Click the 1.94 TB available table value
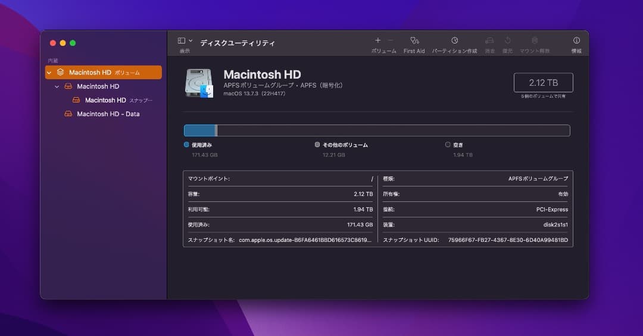This screenshot has width=643, height=336. tap(363, 209)
